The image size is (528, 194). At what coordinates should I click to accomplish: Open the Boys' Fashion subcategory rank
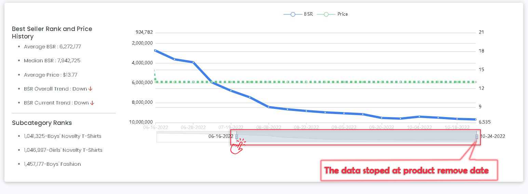click(52, 164)
